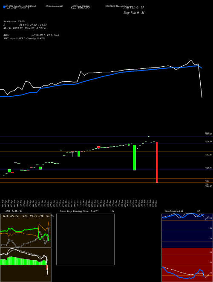Click the 'Day Vol: 0 M' label
The image size is (213, 282).
click(134, 13)
